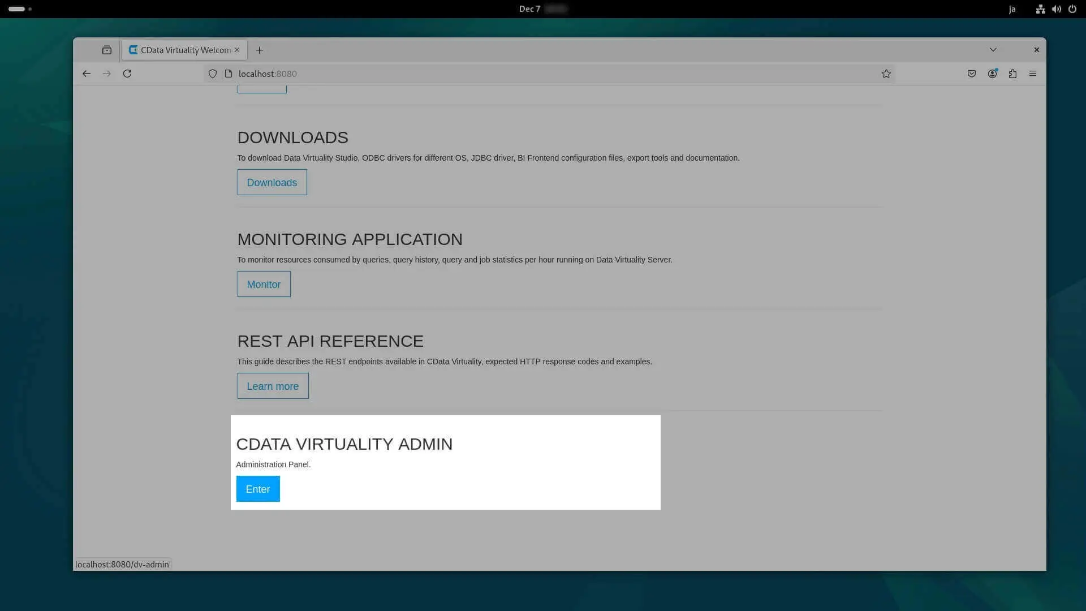Click the localhost:8080 address bar
This screenshot has height=611, width=1086.
[x=509, y=74]
